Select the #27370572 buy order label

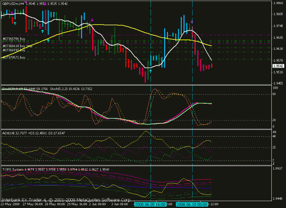click(x=14, y=58)
